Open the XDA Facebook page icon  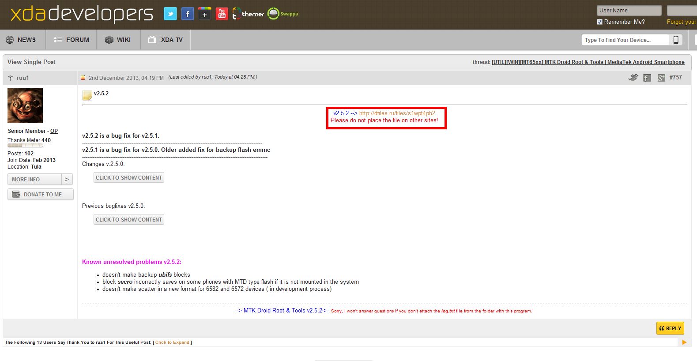coord(187,14)
